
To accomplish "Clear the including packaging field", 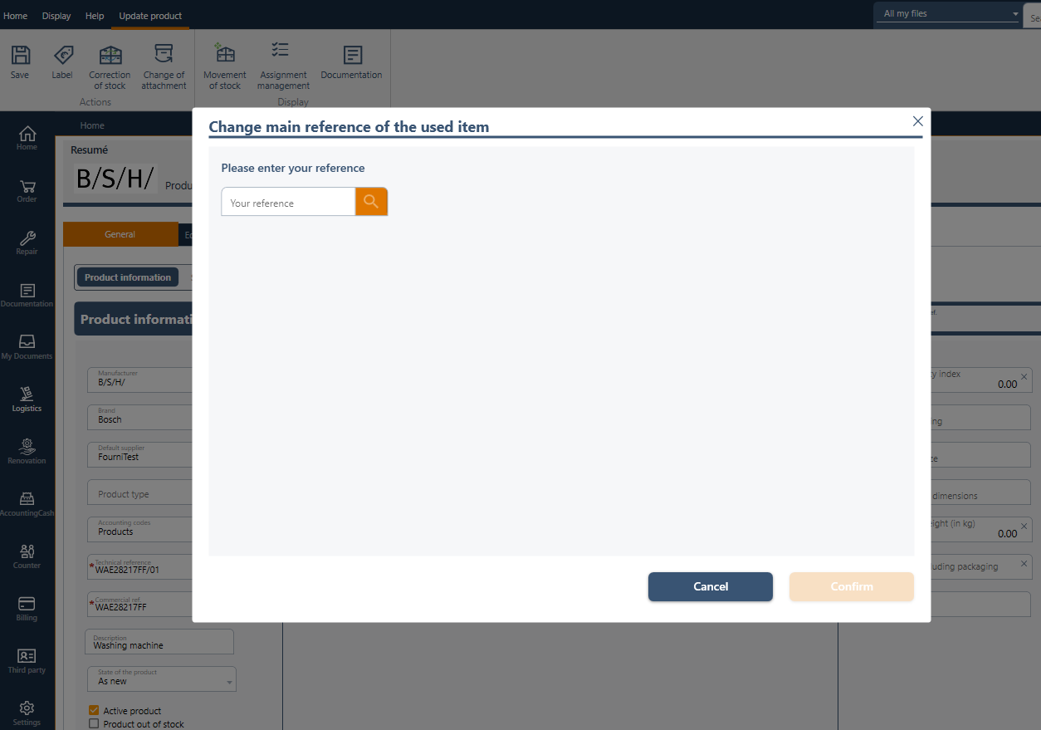I will click(x=1024, y=564).
